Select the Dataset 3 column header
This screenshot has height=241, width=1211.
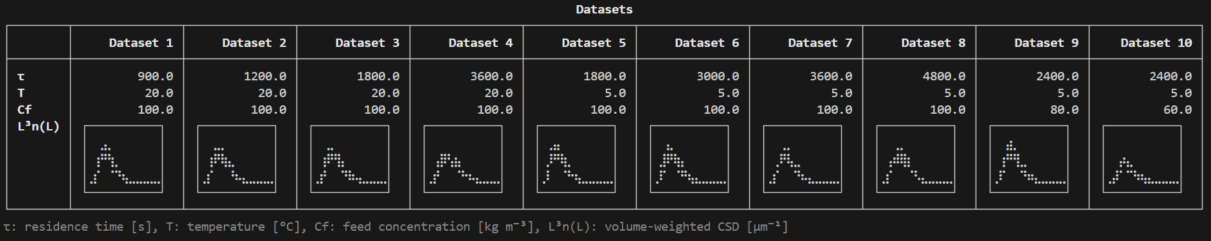[367, 43]
